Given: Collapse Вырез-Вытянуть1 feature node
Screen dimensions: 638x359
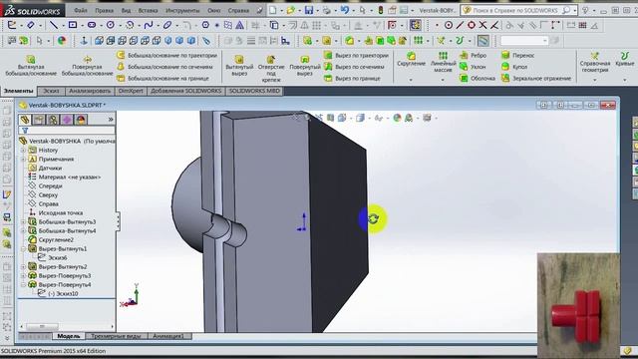Looking at the screenshot, I should [23, 248].
